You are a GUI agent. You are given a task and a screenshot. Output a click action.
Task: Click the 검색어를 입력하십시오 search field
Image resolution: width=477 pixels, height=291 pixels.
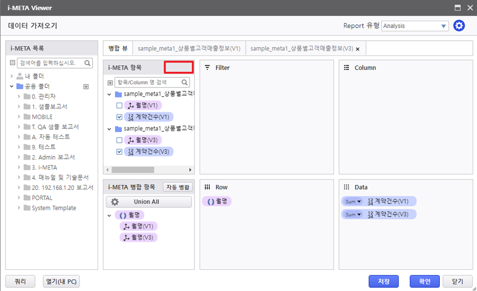50,63
